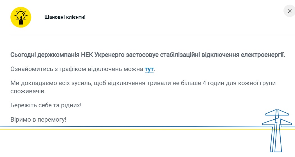Open the outage schedule via the 'тут' link
This screenshot has height=157, width=295.
(149, 69)
